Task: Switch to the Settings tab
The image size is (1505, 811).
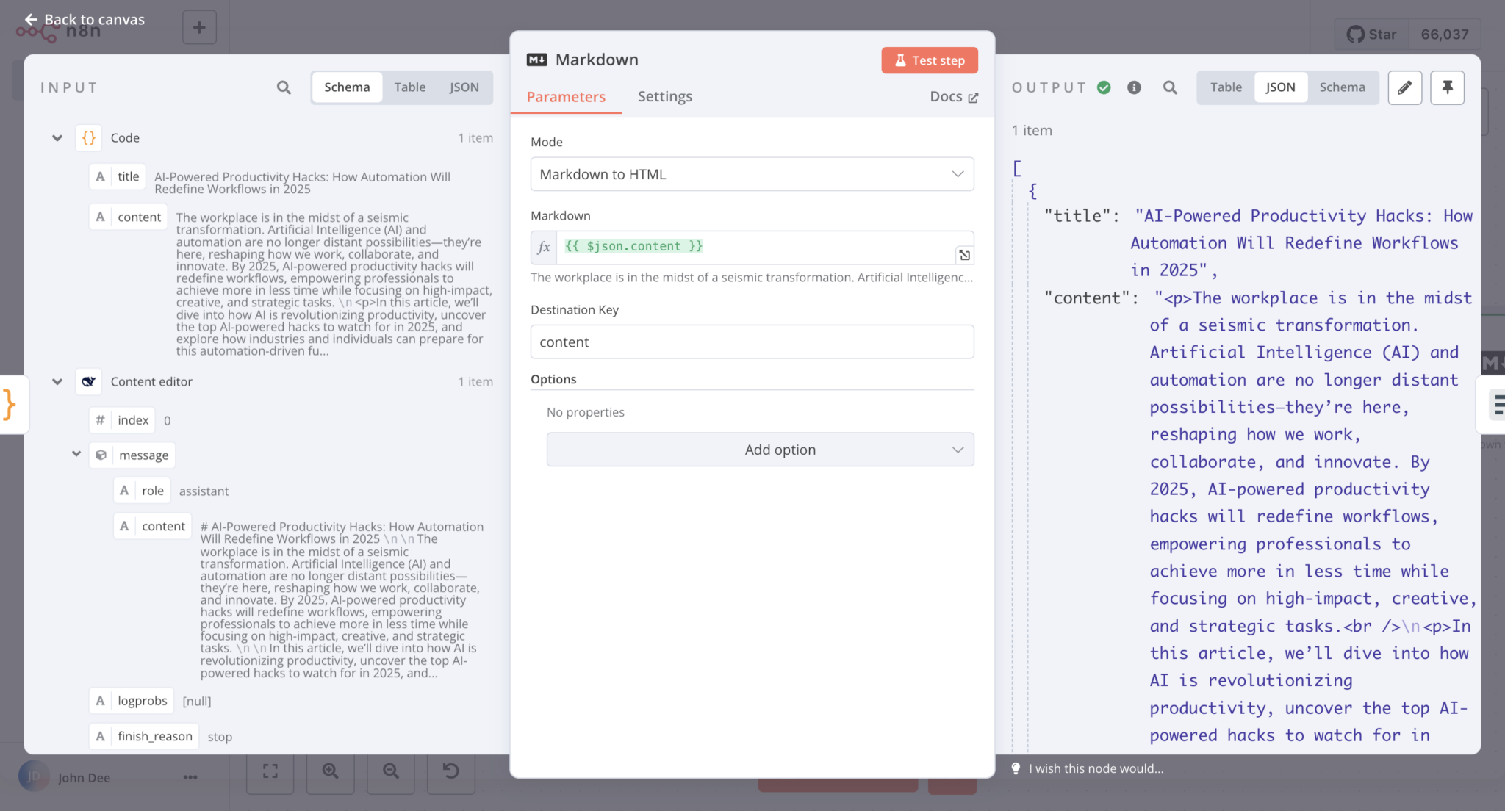Action: coord(664,96)
